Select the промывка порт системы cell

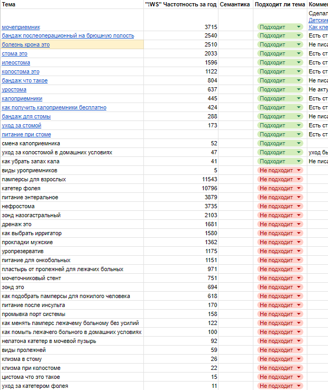[72, 314]
